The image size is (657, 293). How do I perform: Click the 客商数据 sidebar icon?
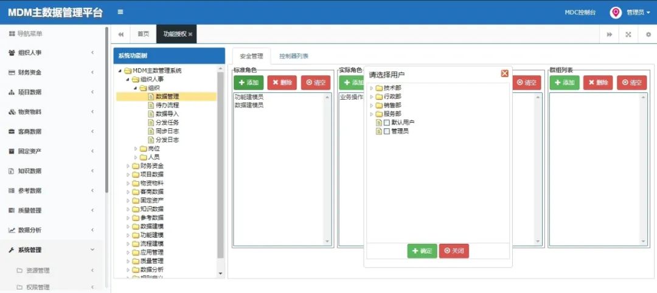[x=12, y=131]
